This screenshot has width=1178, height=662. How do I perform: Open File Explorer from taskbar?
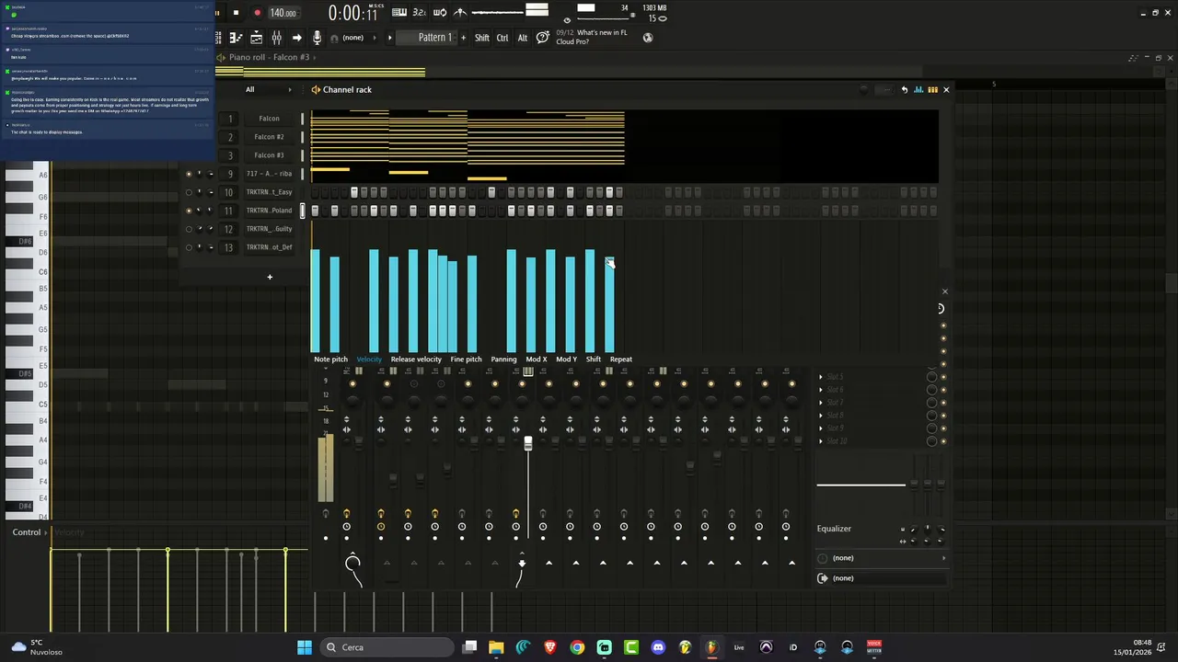tap(496, 647)
